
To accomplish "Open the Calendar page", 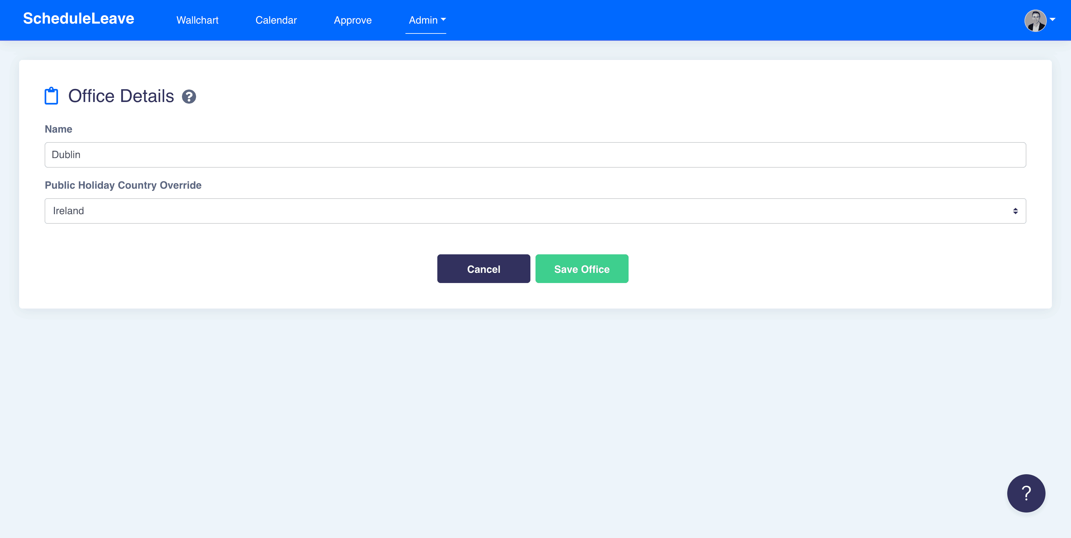I will coord(276,20).
